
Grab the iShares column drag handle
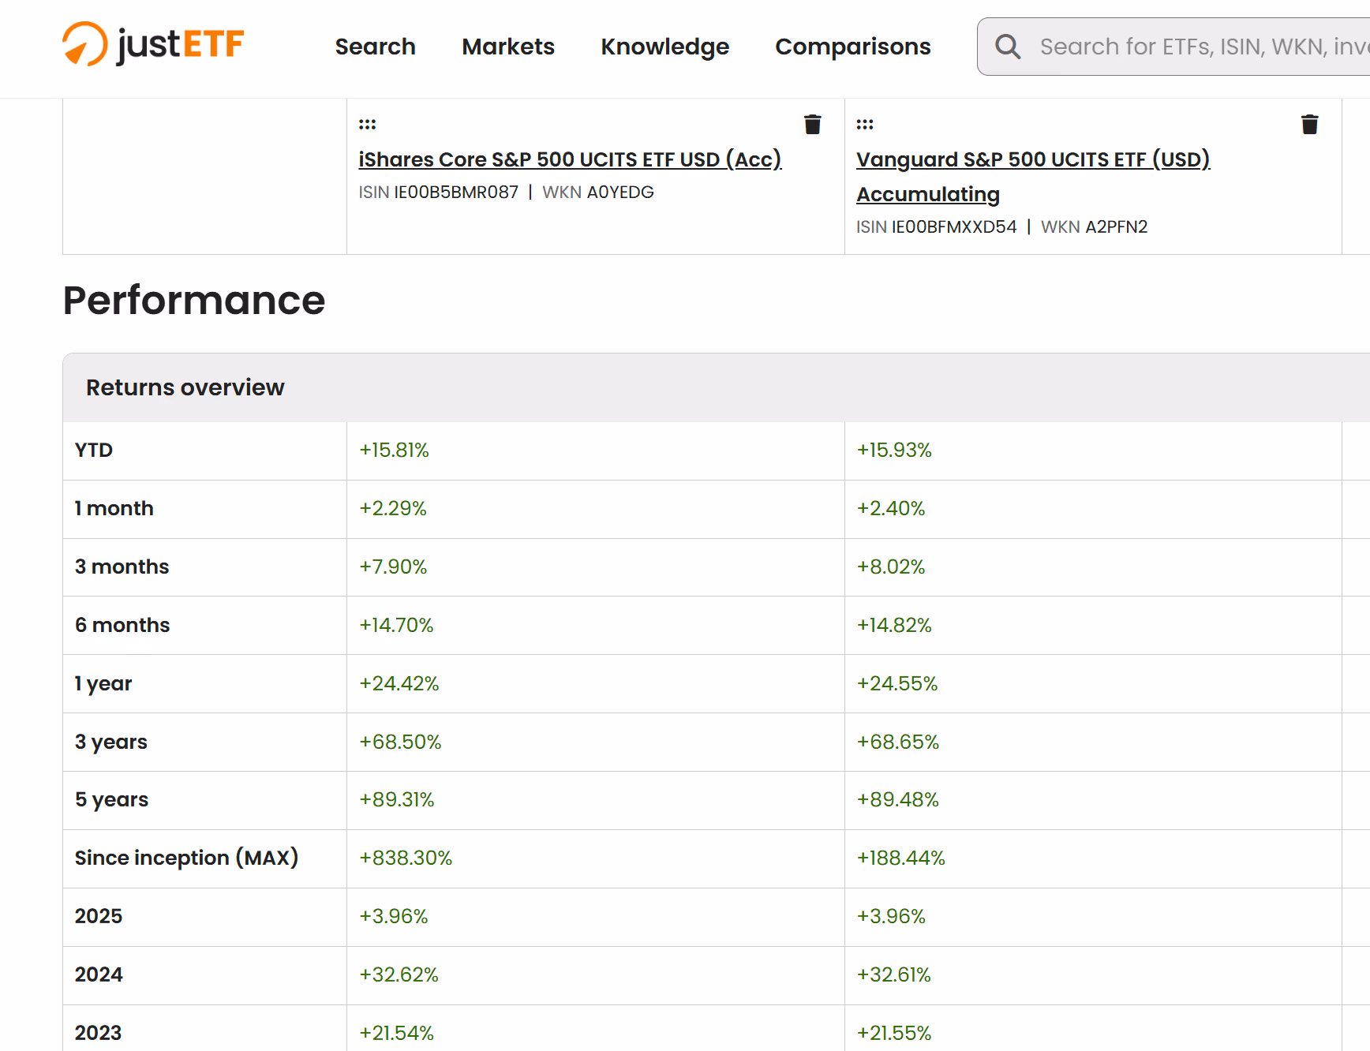(367, 125)
